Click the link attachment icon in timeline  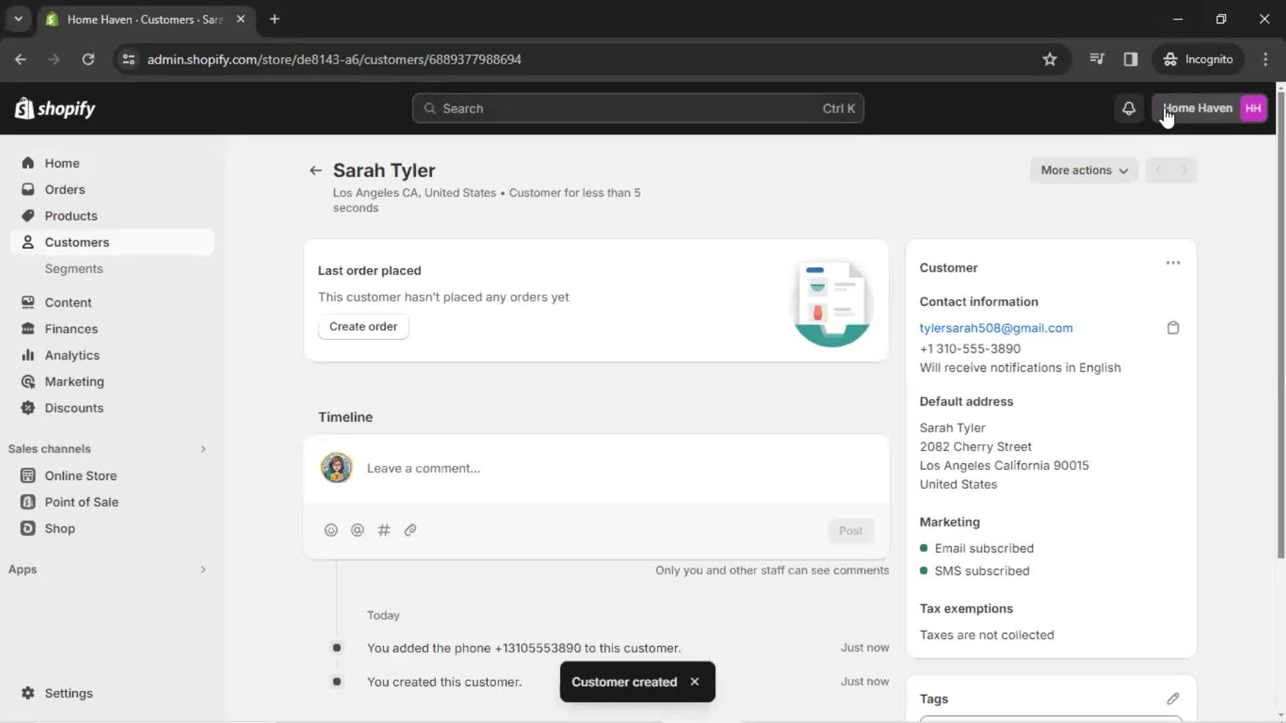coord(411,530)
